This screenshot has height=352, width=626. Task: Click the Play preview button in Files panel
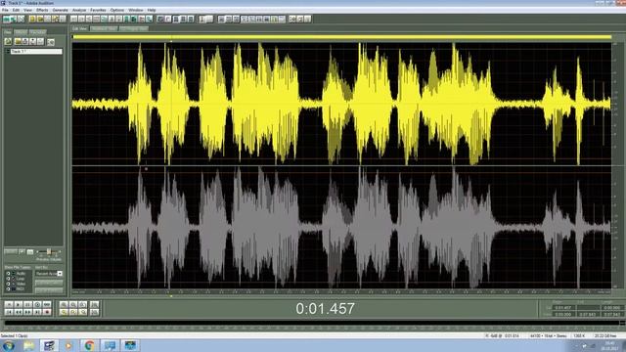click(x=11, y=251)
